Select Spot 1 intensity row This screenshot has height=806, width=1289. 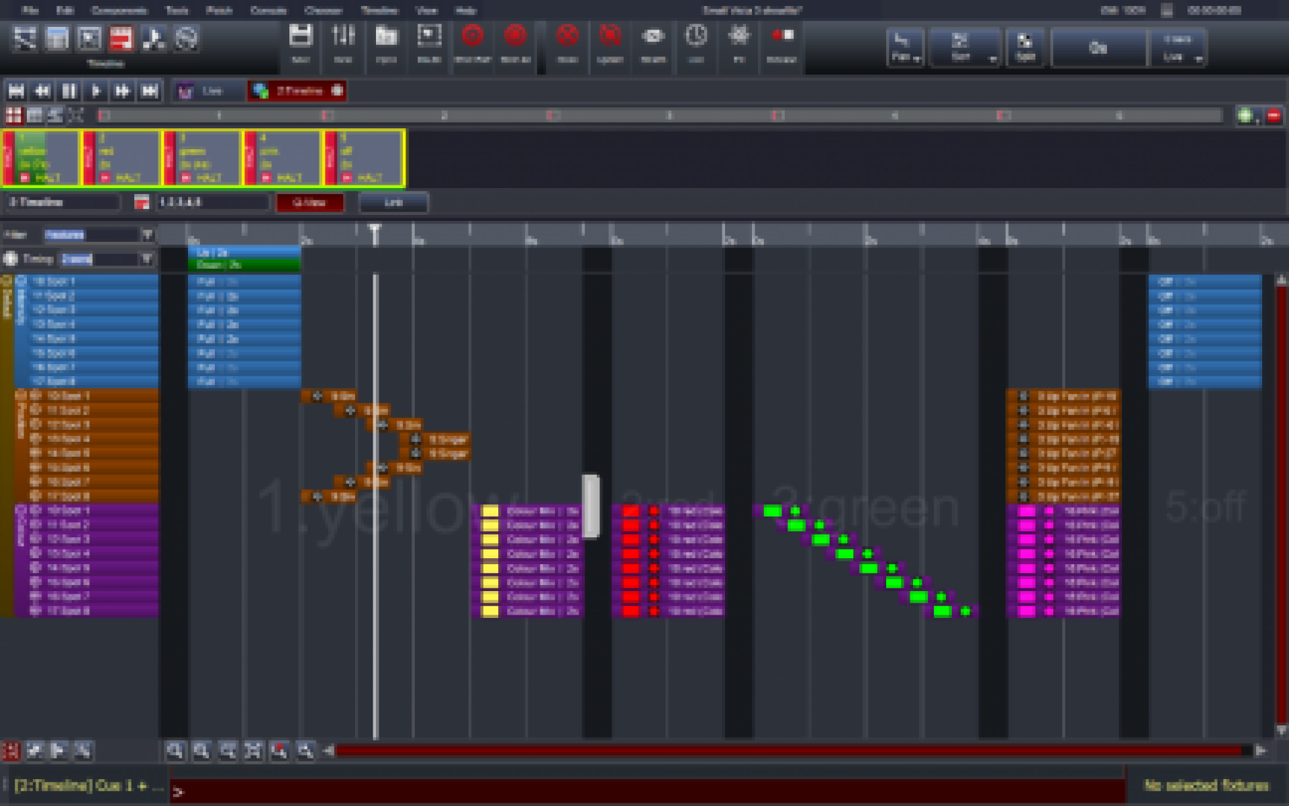pyautogui.click(x=93, y=281)
